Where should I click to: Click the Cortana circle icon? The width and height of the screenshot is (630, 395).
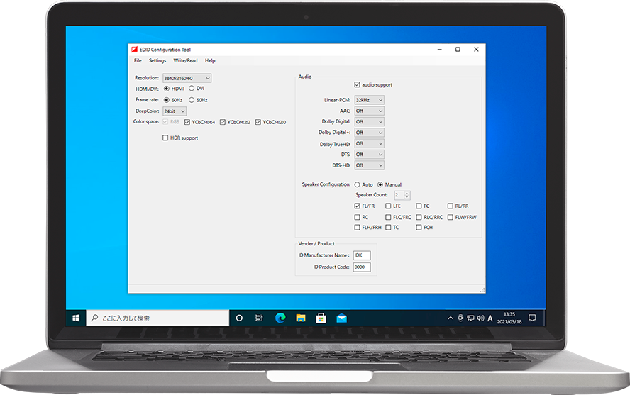pos(239,318)
